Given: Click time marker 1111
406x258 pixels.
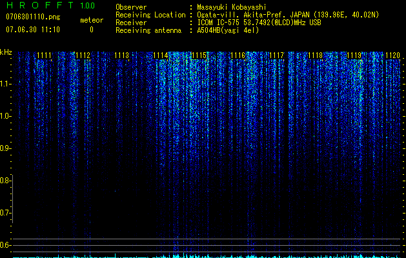Looking at the screenshot, I should click(45, 55).
